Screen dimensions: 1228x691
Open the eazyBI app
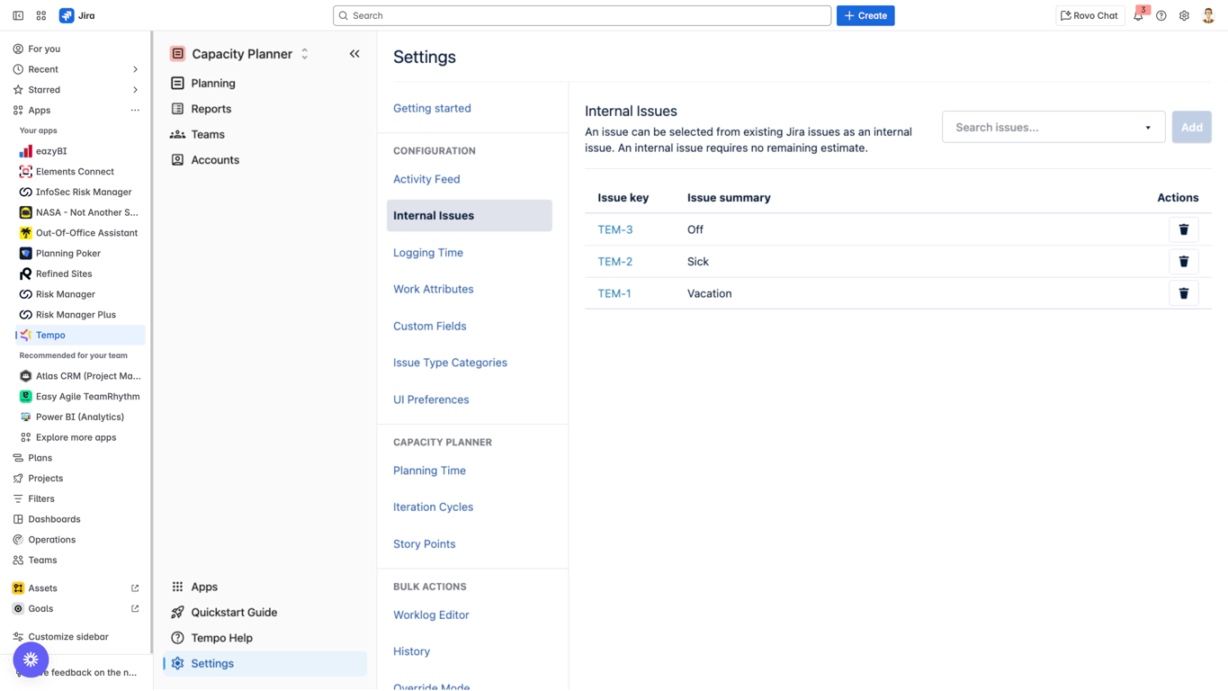[50, 151]
